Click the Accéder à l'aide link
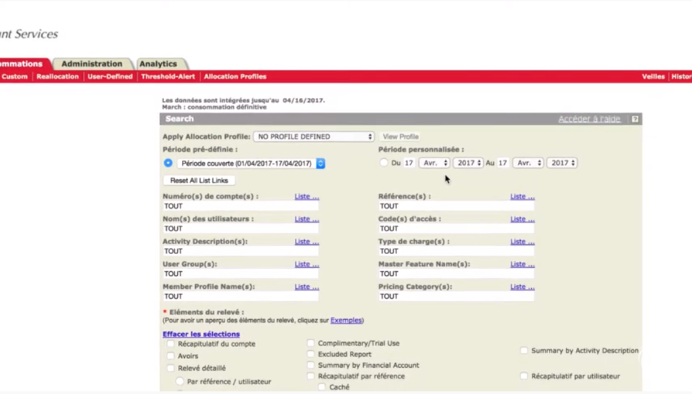This screenshot has width=692, height=394. point(589,119)
